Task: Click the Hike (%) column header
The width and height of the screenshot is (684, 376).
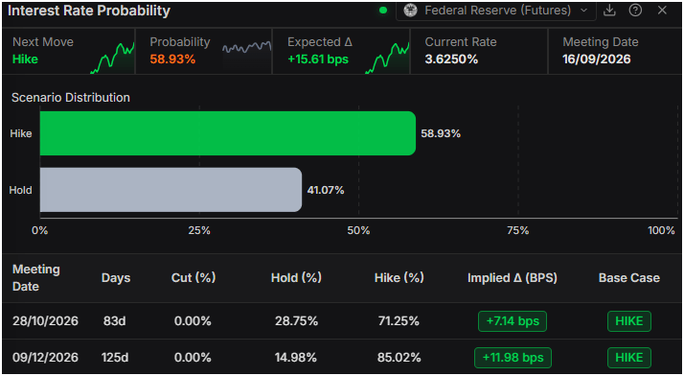Action: (399, 278)
